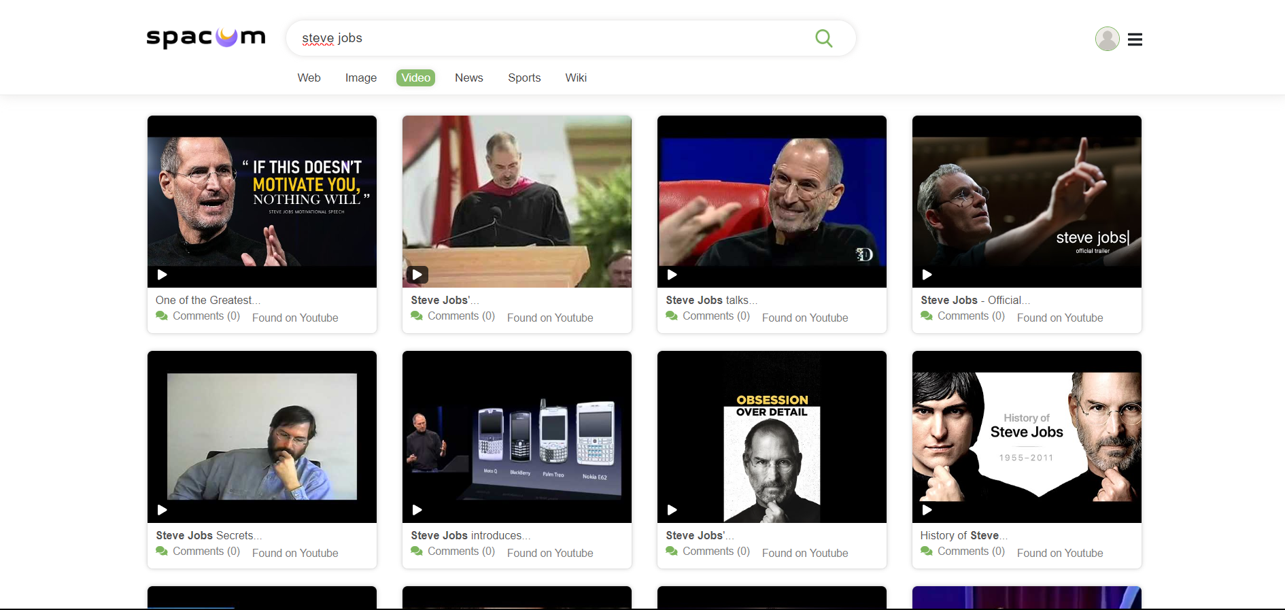
Task: Play the 'Steve Jobs Secrets' video
Action: 162,510
